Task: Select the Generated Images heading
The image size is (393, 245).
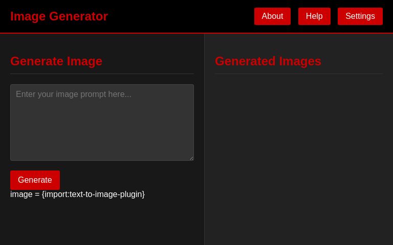Action: [x=268, y=61]
